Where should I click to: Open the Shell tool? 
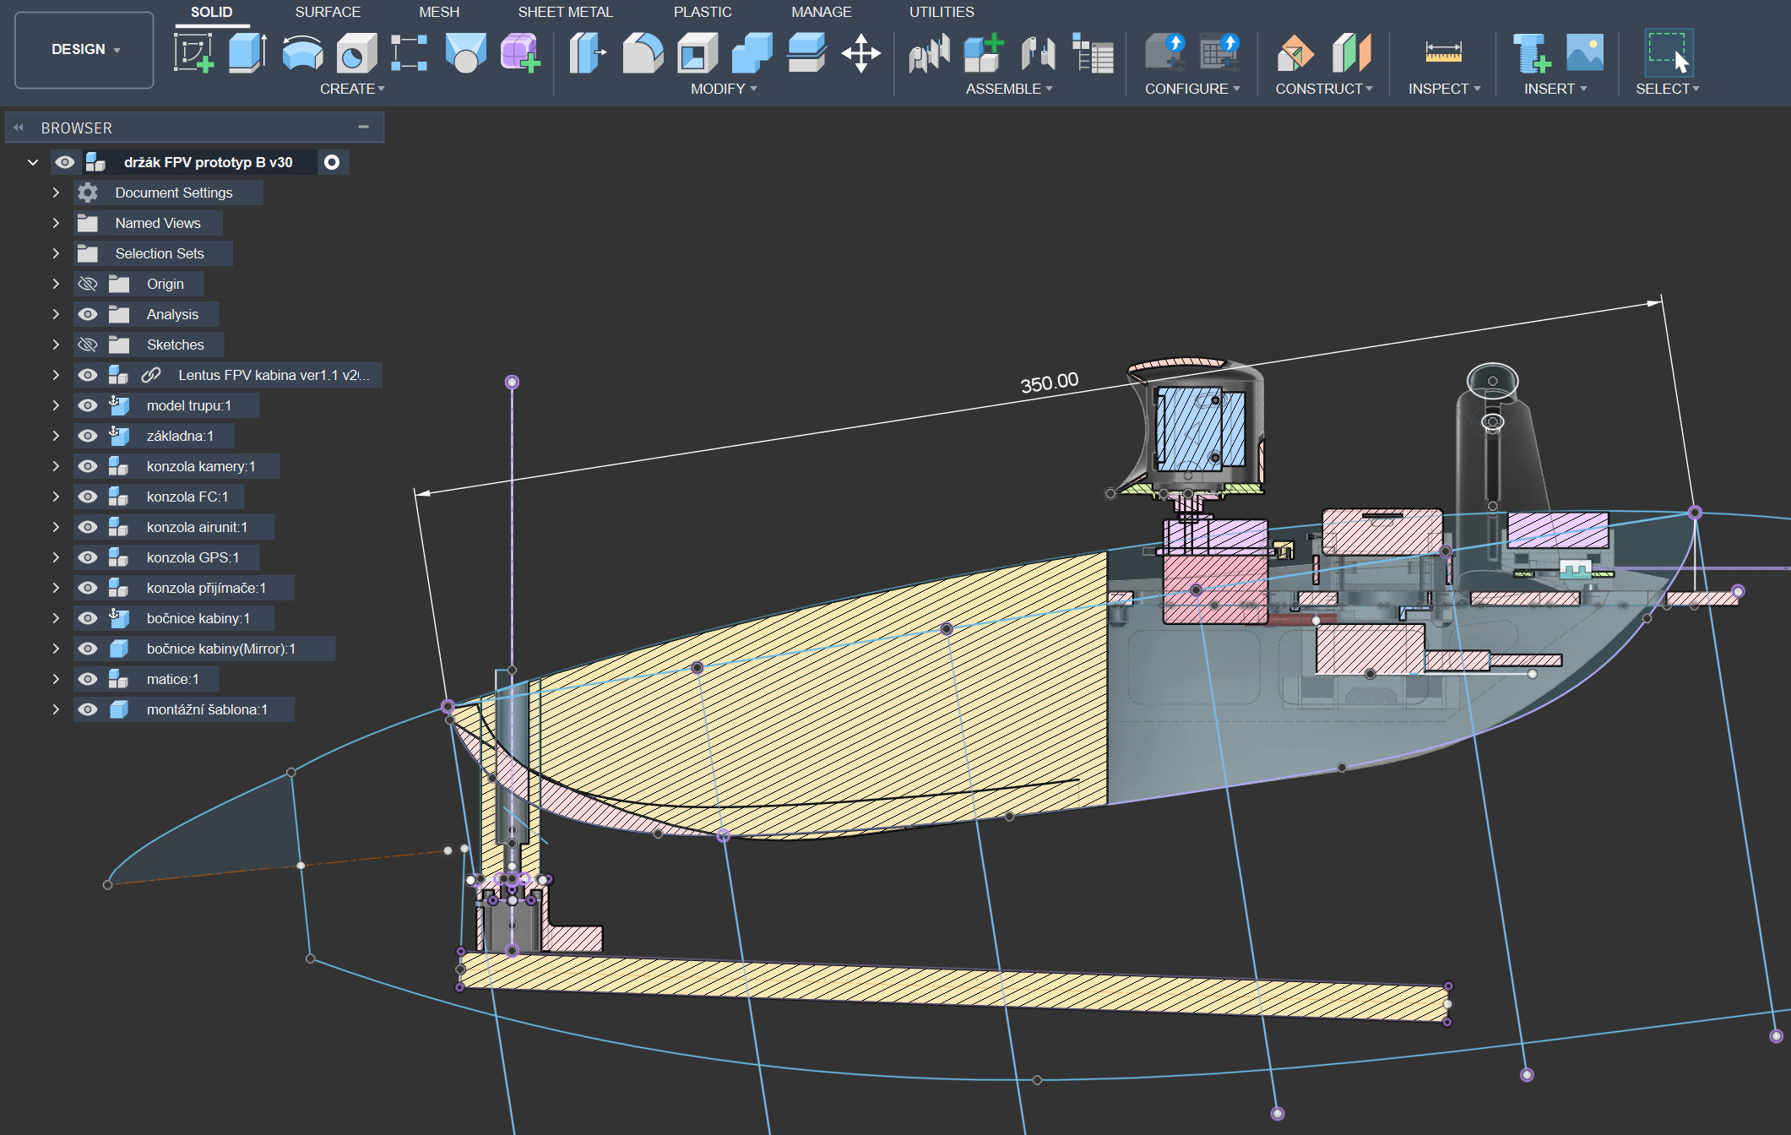coord(697,52)
